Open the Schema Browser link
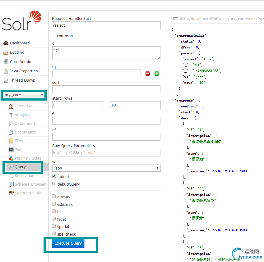Viewport: 264px width, 262px height. [30, 184]
